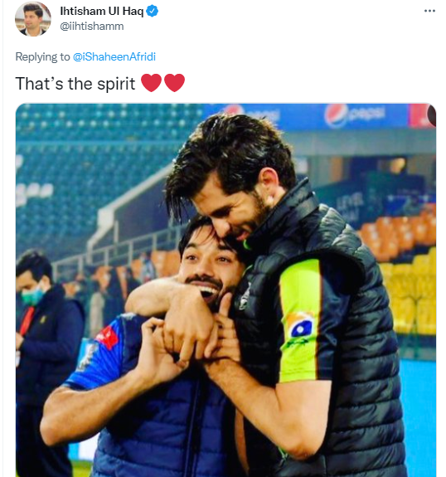Click the yellow stadium seats in photo
446x477 pixels.
click(x=410, y=292)
